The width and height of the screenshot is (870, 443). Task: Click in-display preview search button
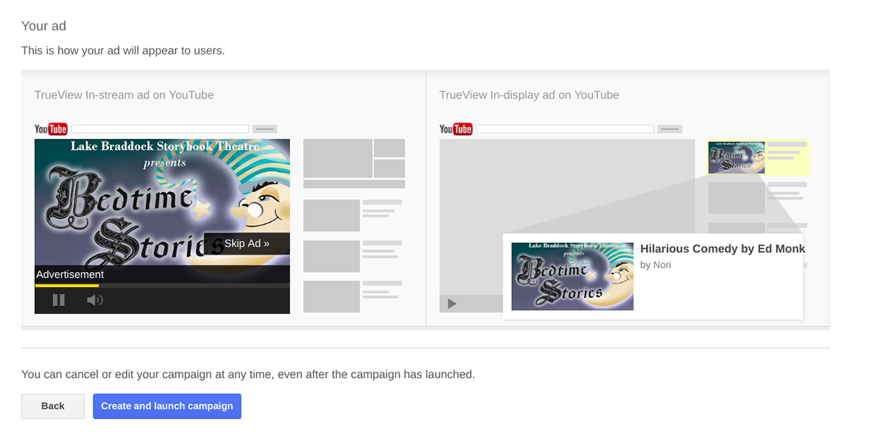(x=670, y=129)
